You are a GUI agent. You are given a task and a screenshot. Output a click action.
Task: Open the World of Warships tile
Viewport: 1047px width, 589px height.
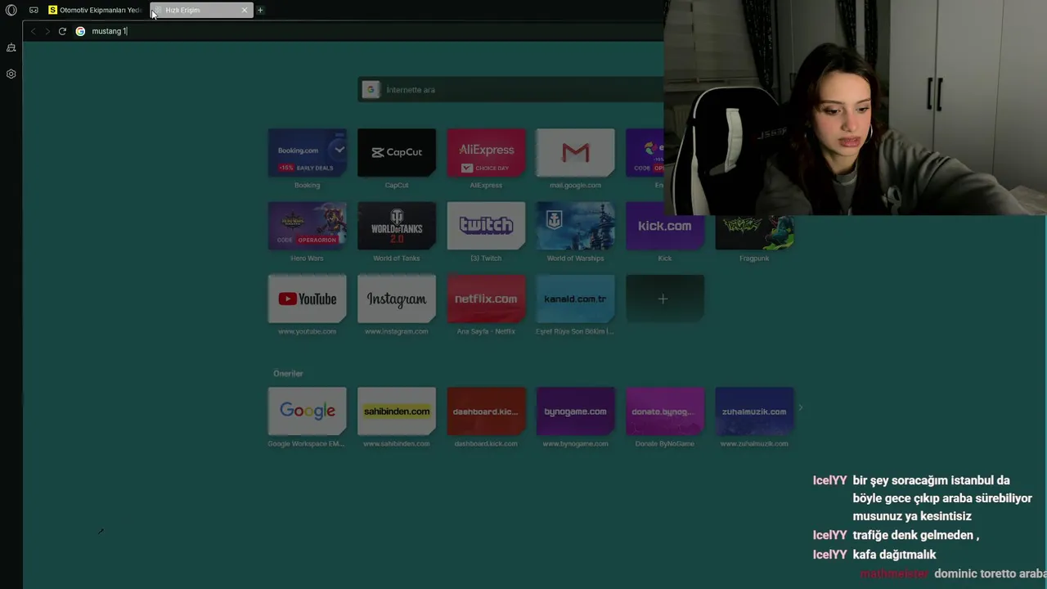click(x=575, y=226)
